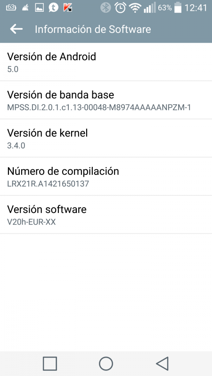Tap the battery level icon
The height and width of the screenshot is (376, 212).
tap(178, 8)
